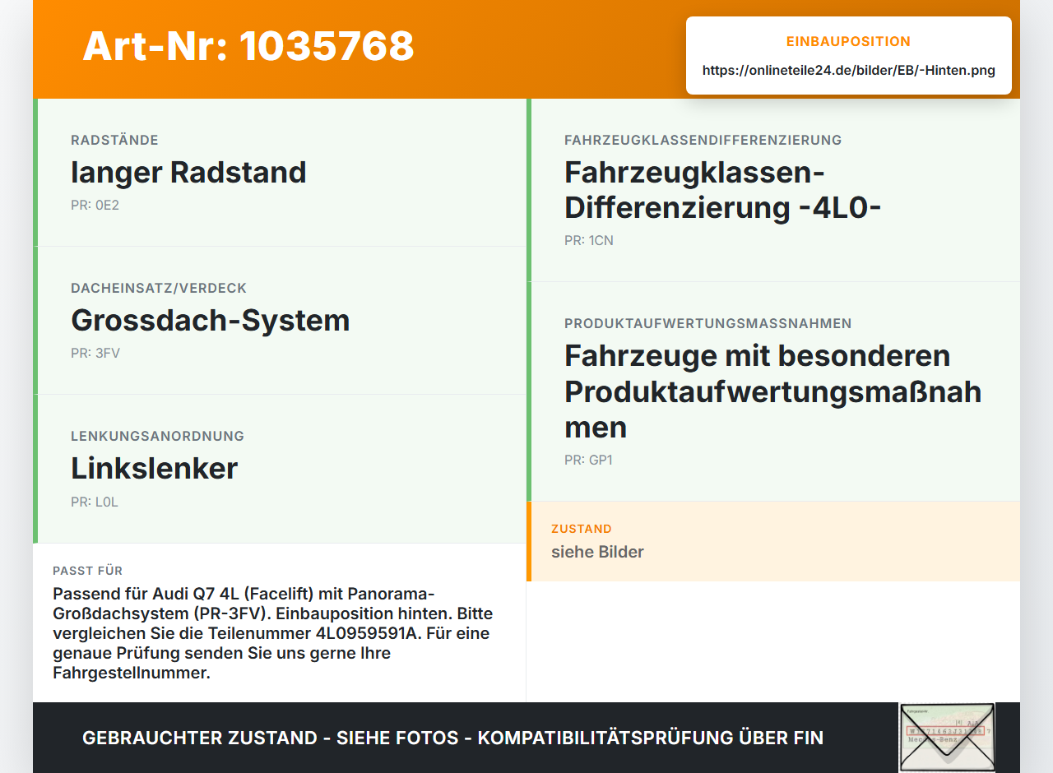The image size is (1053, 773).
Task: Click the envelope VIN inquiry icon
Action: [x=947, y=737]
